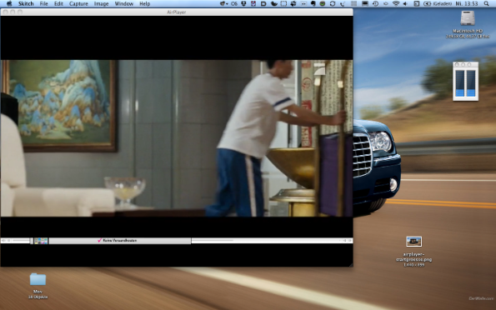Open the Skitch application menu

pyautogui.click(x=26, y=4)
